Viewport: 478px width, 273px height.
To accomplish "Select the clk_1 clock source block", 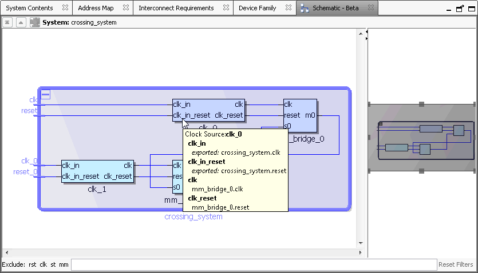I will pyautogui.click(x=97, y=171).
